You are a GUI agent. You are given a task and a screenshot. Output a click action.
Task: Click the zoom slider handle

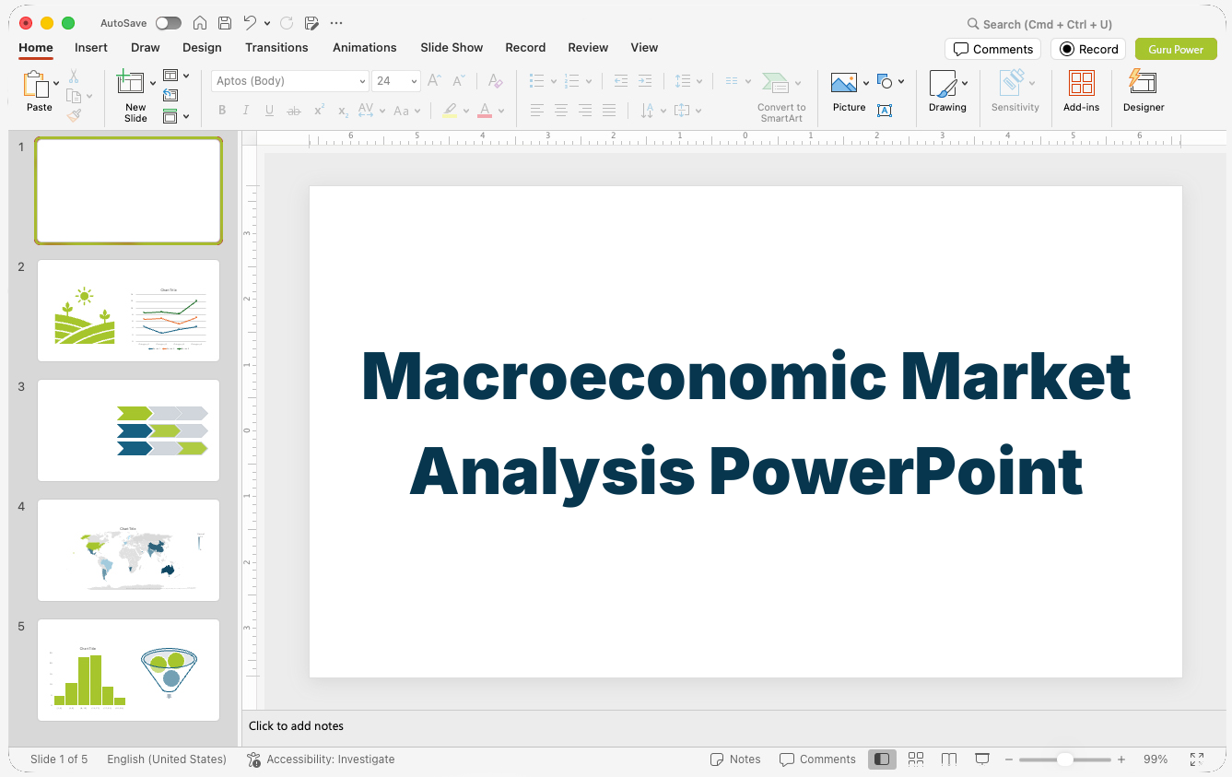click(x=1065, y=759)
